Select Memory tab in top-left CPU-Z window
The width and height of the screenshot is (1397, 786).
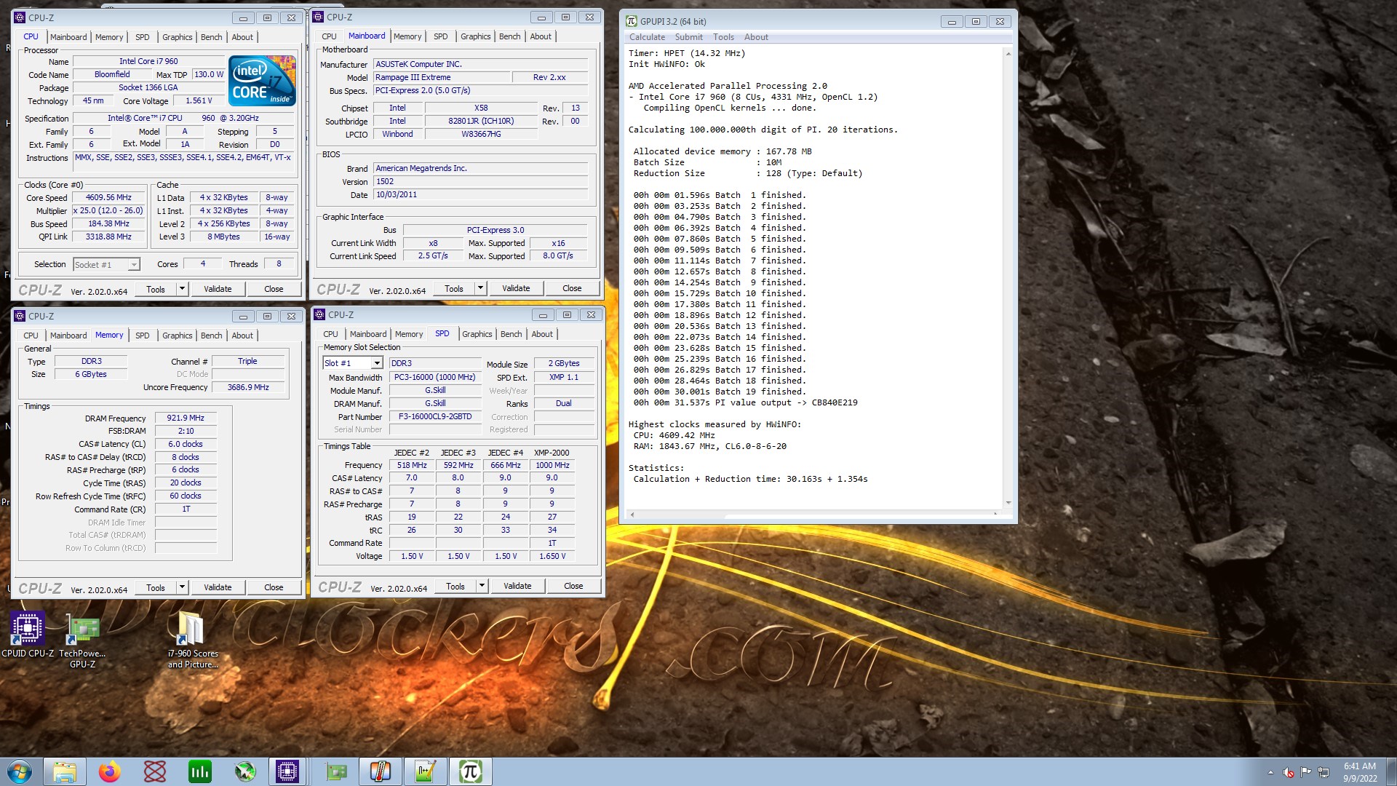(x=109, y=37)
